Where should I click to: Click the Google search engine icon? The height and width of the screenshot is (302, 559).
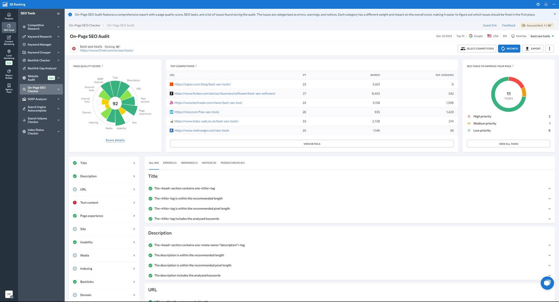coord(471,36)
